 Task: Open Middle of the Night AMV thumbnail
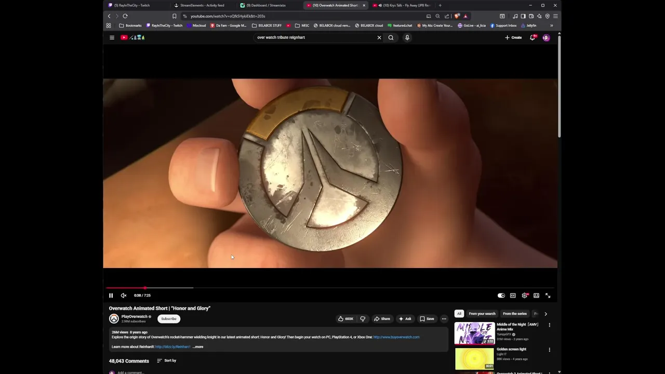coord(474,333)
